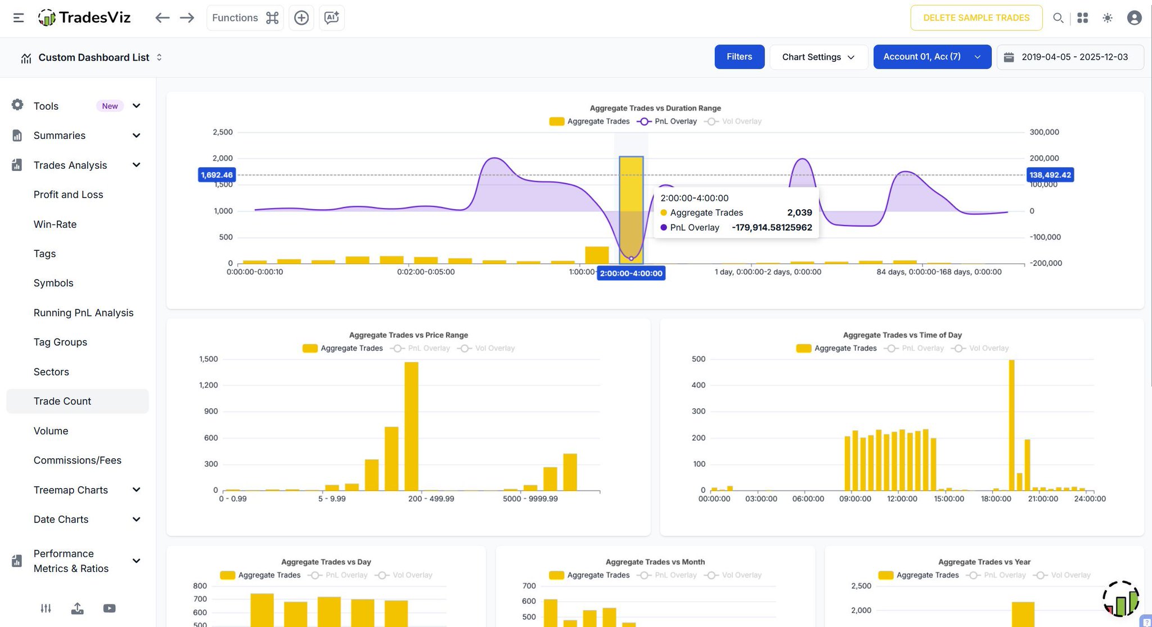Open the search magnifier icon

click(x=1058, y=18)
